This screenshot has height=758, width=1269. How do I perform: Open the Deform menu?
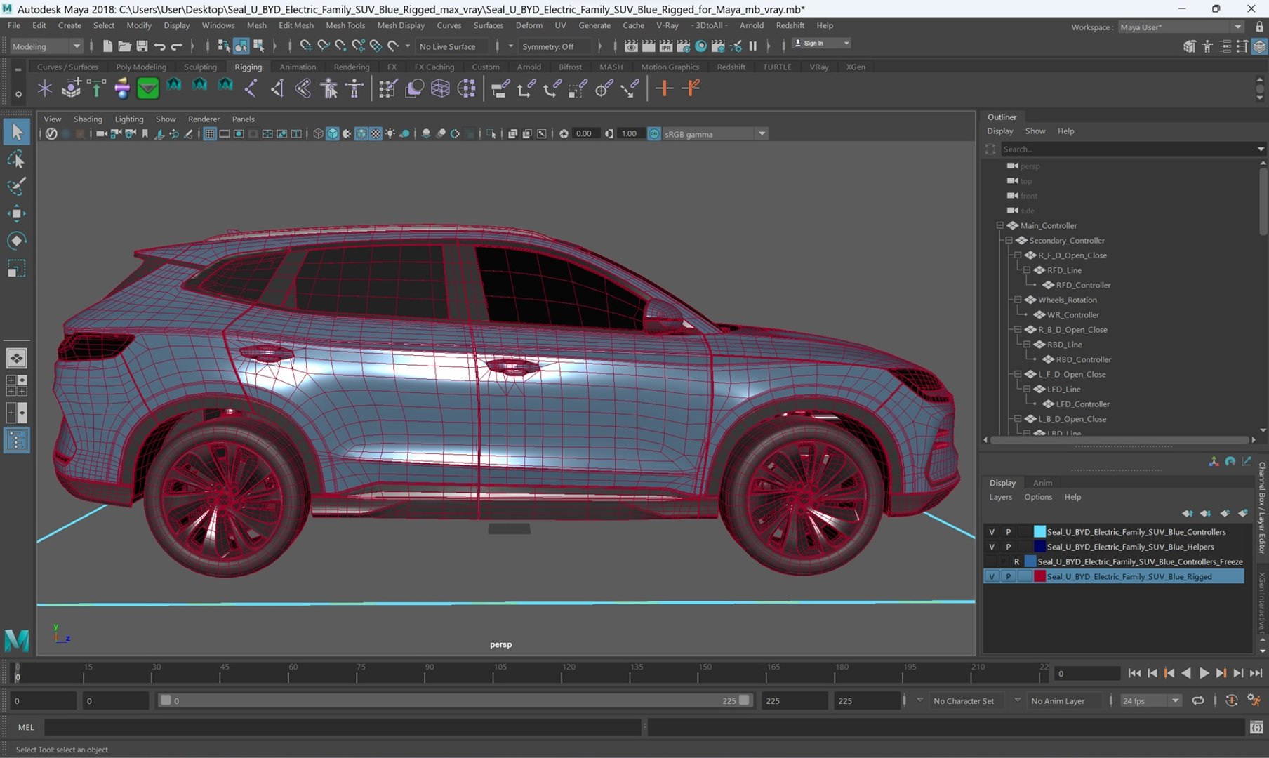pos(529,25)
